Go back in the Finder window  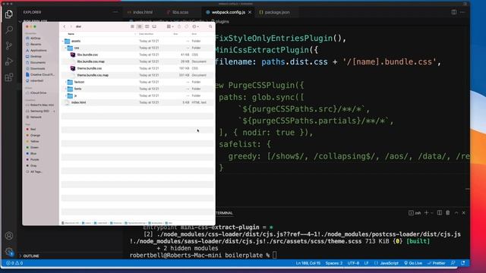tap(65, 27)
